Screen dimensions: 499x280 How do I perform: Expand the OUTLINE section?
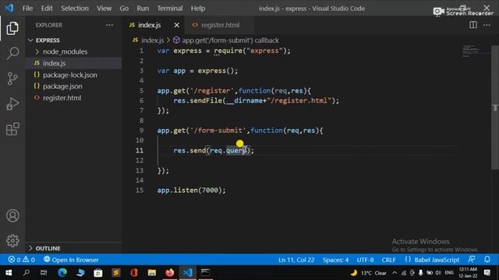pos(48,248)
